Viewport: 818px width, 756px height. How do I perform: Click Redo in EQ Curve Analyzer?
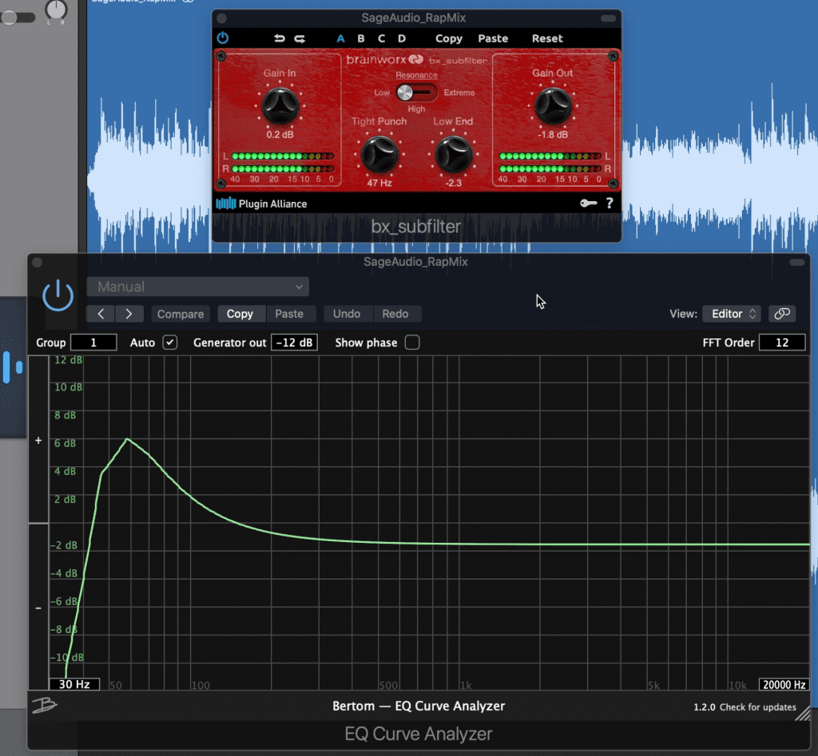395,314
